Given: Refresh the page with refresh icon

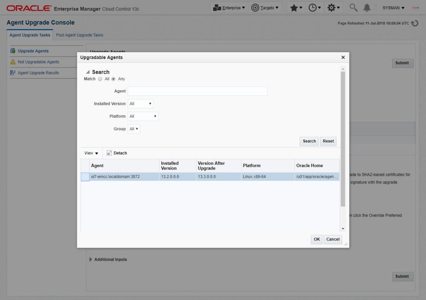Looking at the screenshot, I should click(x=415, y=23).
